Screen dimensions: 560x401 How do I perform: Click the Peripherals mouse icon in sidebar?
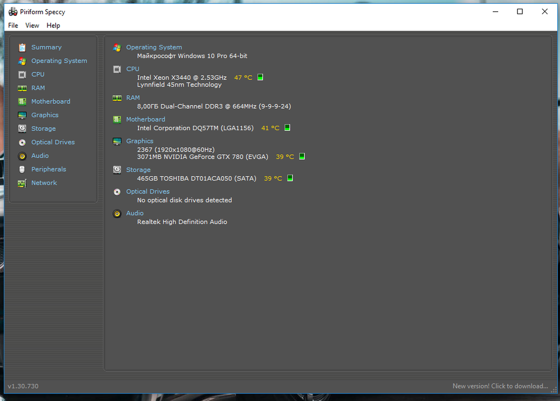pos(22,170)
